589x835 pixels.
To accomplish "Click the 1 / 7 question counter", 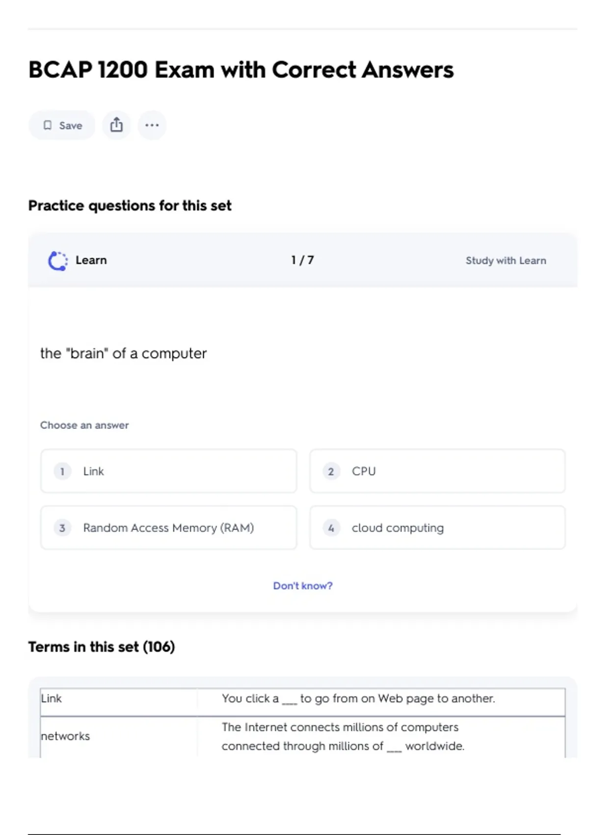I will [x=302, y=260].
